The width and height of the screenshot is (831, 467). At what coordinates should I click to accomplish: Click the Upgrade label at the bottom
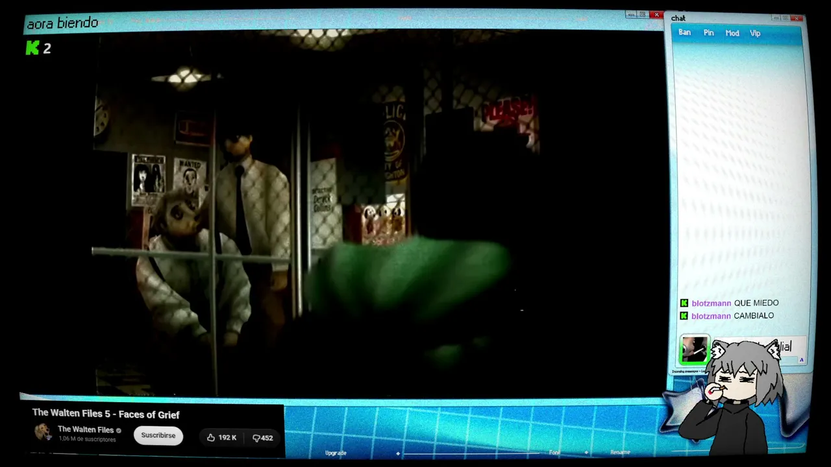[x=336, y=453]
